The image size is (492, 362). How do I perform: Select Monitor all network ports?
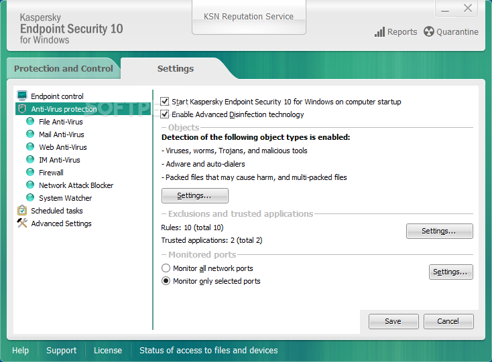(x=166, y=268)
